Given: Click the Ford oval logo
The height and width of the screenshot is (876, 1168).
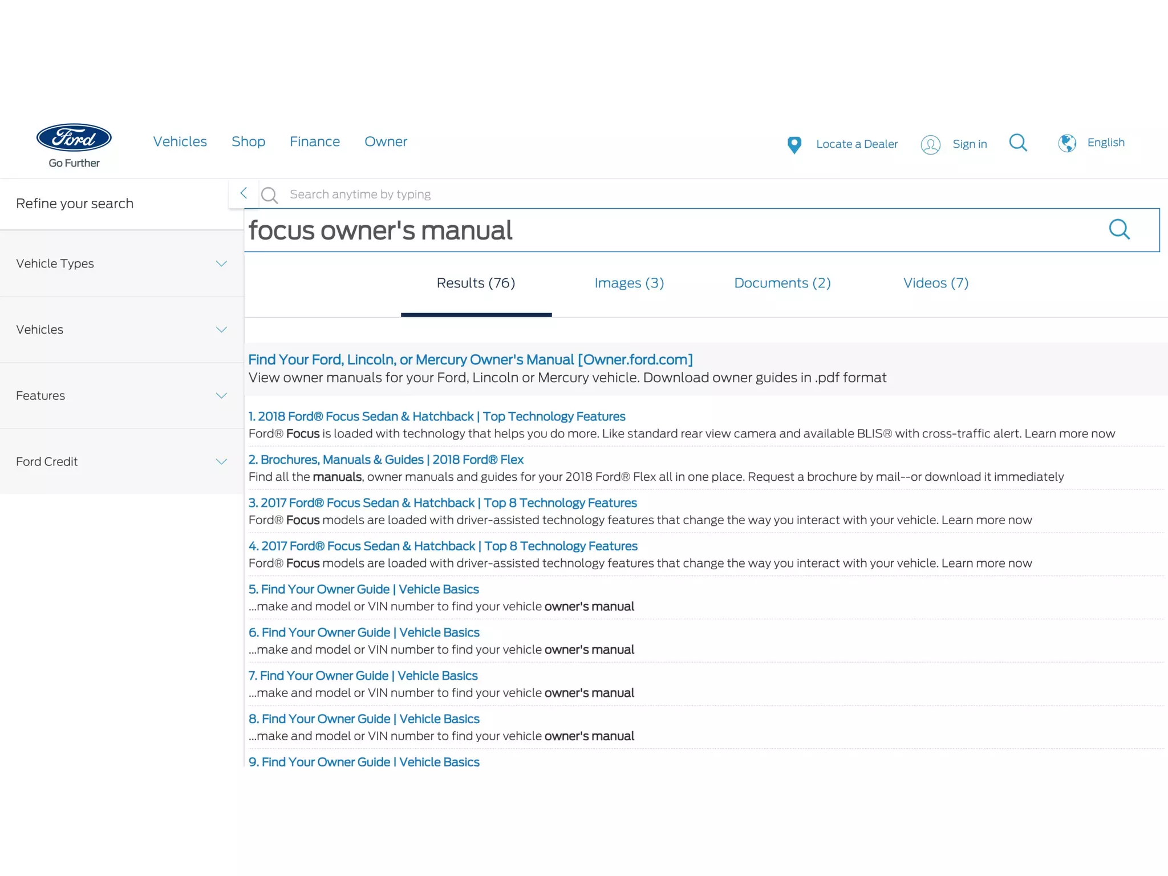Looking at the screenshot, I should click(74, 137).
